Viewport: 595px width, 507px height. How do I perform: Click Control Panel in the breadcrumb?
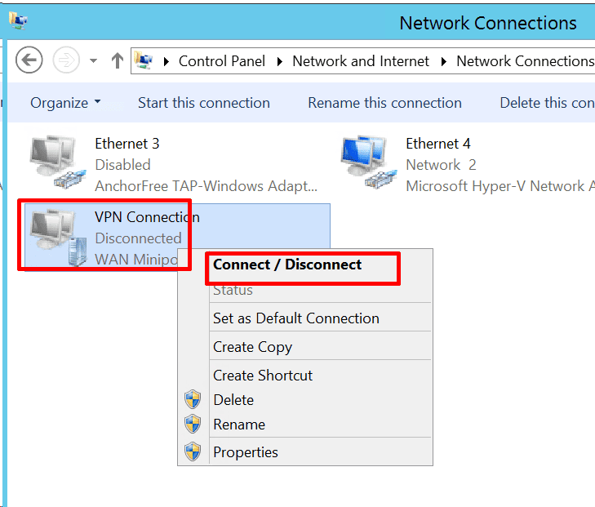222,61
